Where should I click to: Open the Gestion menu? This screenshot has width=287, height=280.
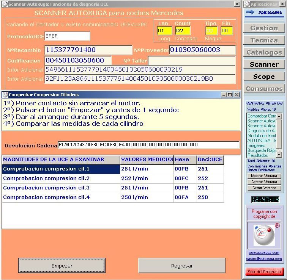[x=264, y=28]
